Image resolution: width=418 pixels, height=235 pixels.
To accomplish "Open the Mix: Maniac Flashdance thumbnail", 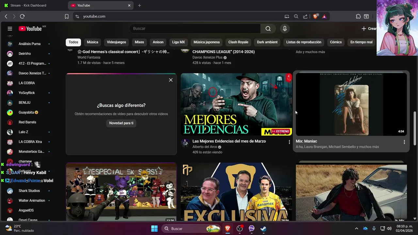I will (351, 104).
